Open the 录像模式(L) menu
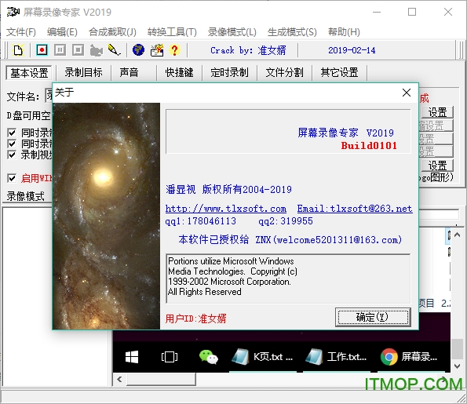 [x=232, y=32]
